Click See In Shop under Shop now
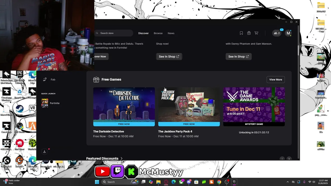Screen dimensions: 331x186 pos(169,57)
